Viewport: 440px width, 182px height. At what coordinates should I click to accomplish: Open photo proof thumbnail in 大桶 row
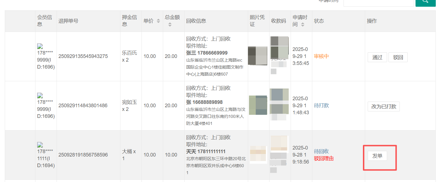point(258,155)
